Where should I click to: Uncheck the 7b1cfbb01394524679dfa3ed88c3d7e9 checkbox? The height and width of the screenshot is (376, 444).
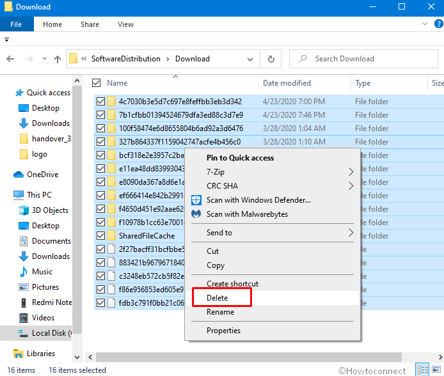[101, 115]
